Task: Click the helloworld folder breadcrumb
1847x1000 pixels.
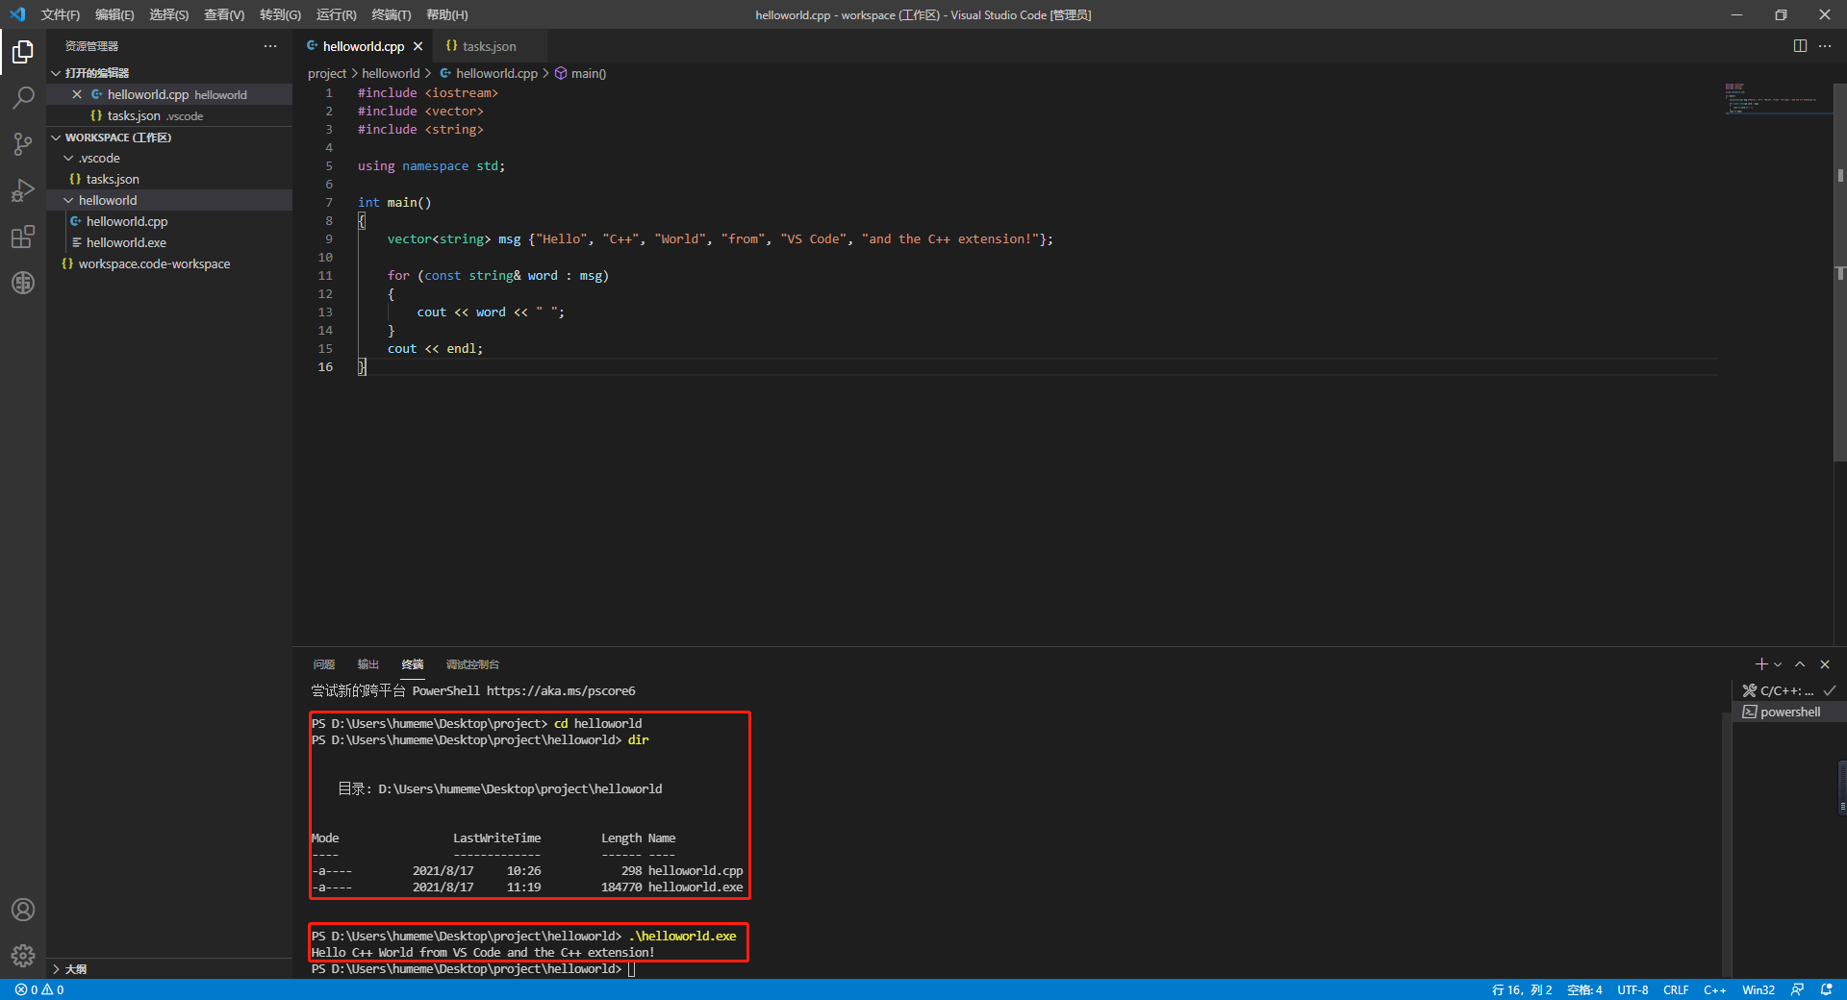Action: click(391, 73)
